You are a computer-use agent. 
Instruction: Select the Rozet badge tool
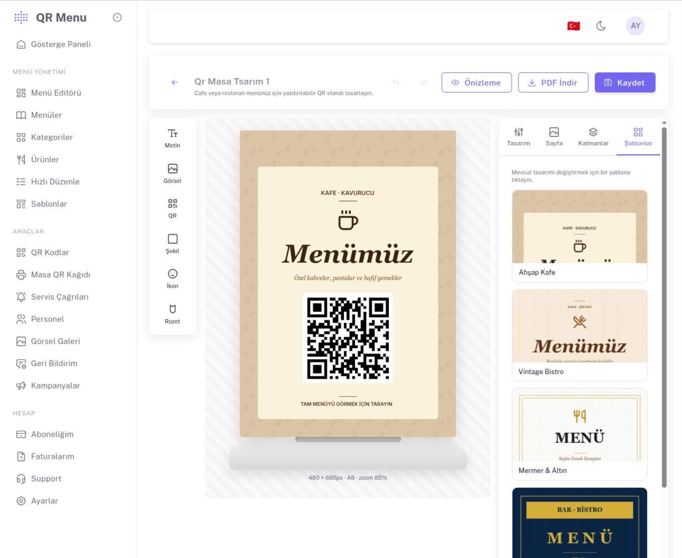coord(173,314)
